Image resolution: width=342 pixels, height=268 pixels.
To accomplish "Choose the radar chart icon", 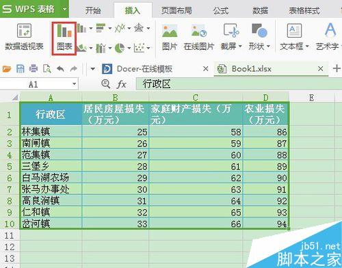I will 139,28.
